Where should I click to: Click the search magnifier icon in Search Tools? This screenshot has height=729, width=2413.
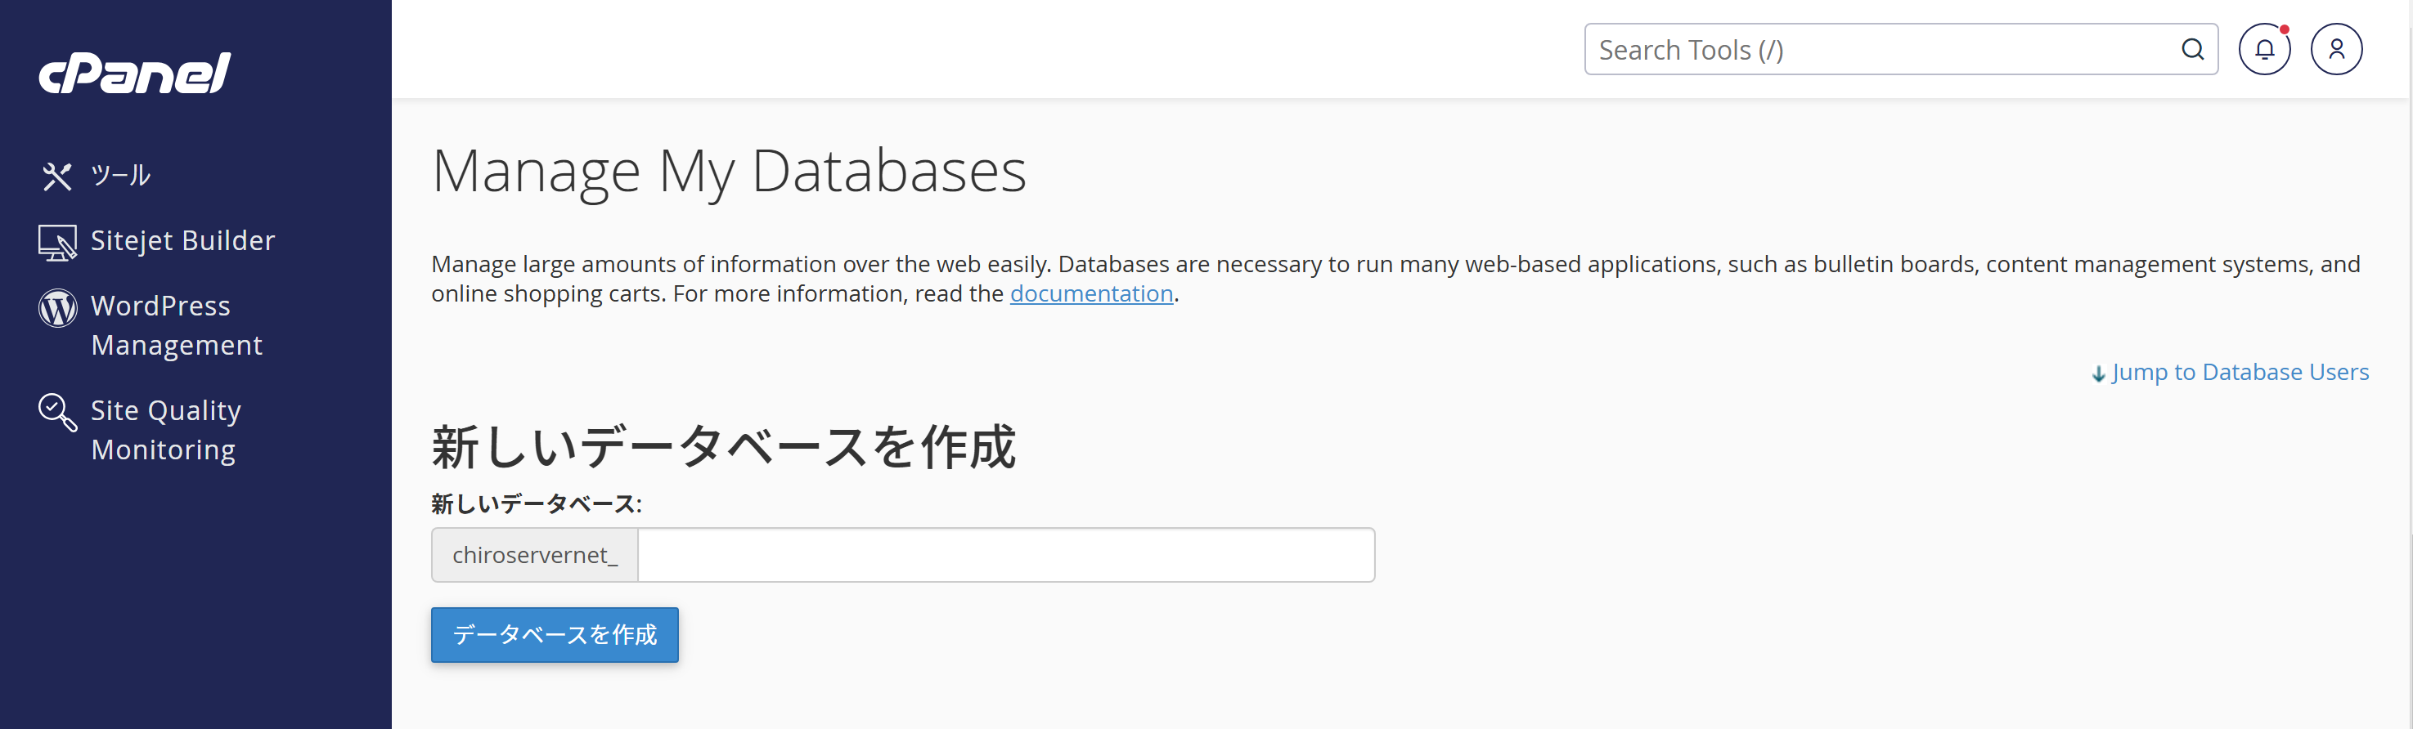[2192, 50]
